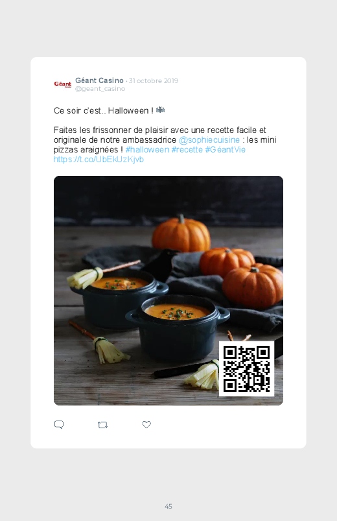Click the QR code on the photo
This screenshot has height=521, width=337.
(247, 369)
